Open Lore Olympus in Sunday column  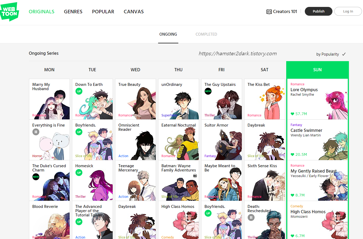coord(318,99)
